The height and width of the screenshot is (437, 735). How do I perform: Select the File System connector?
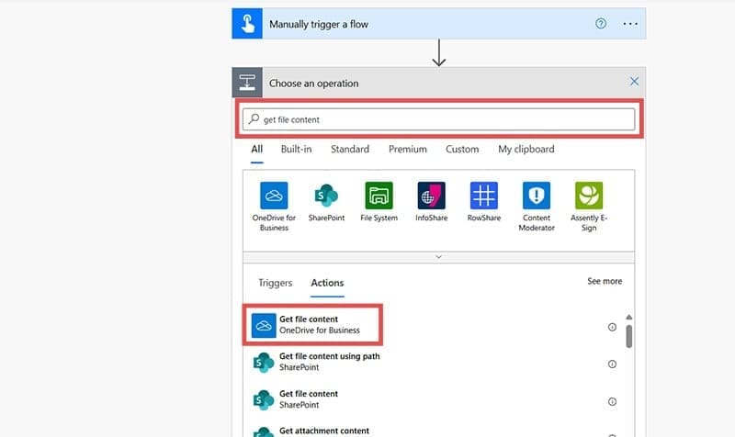379,202
